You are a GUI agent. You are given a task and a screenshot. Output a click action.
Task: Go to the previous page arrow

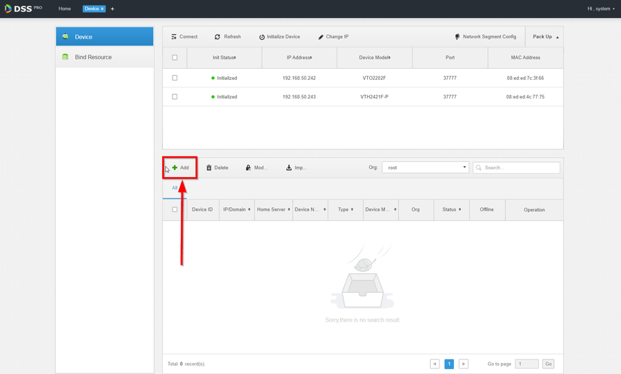click(x=435, y=364)
